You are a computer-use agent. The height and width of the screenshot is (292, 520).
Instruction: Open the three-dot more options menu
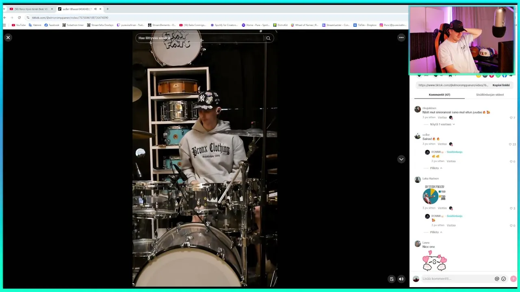click(401, 38)
